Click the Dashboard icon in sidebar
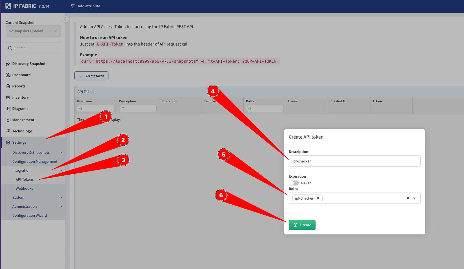 coord(8,75)
